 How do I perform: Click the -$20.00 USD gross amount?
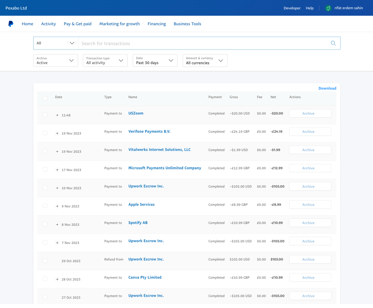(240, 113)
